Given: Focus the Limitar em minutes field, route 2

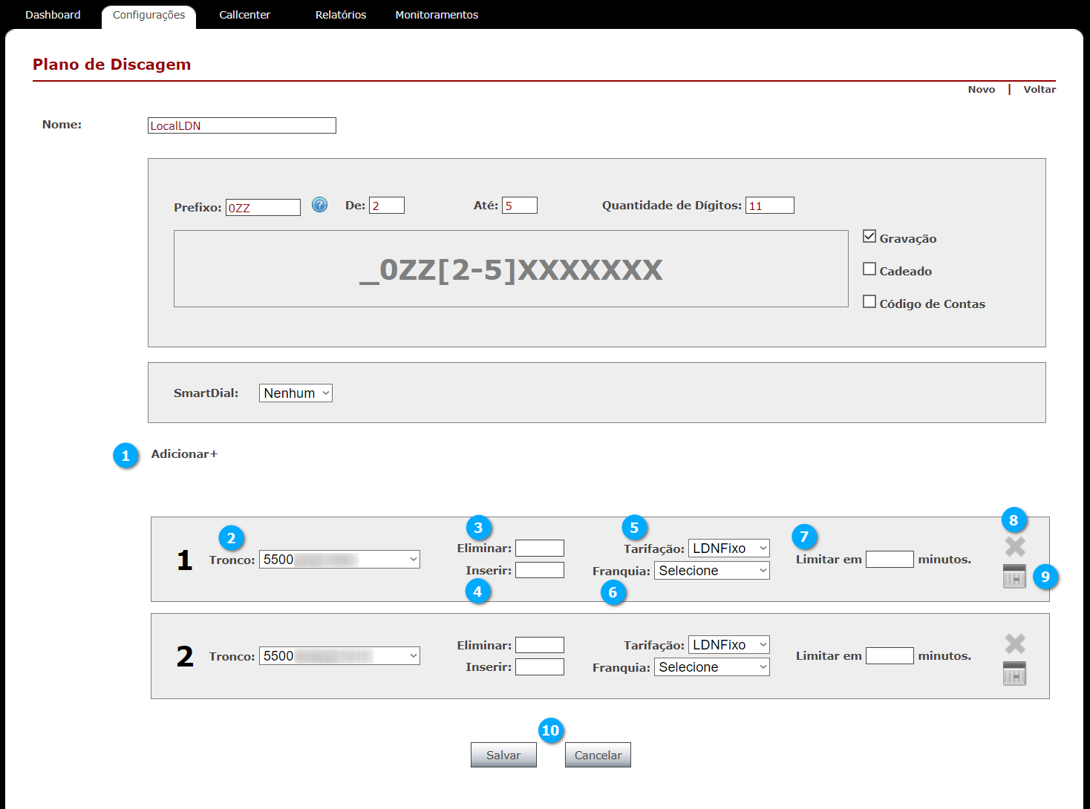Looking at the screenshot, I should (890, 656).
